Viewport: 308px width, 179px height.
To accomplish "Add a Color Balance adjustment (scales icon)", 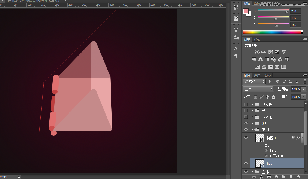I will (x=260, y=59).
